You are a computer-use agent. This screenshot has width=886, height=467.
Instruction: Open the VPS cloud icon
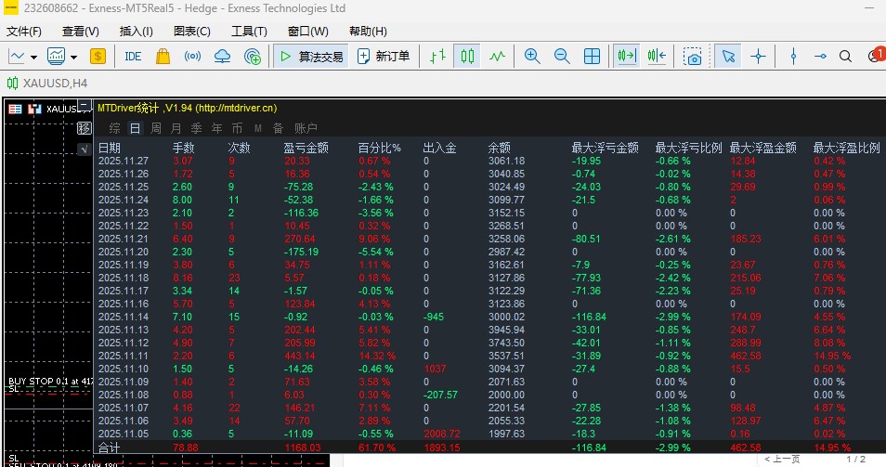(x=223, y=56)
